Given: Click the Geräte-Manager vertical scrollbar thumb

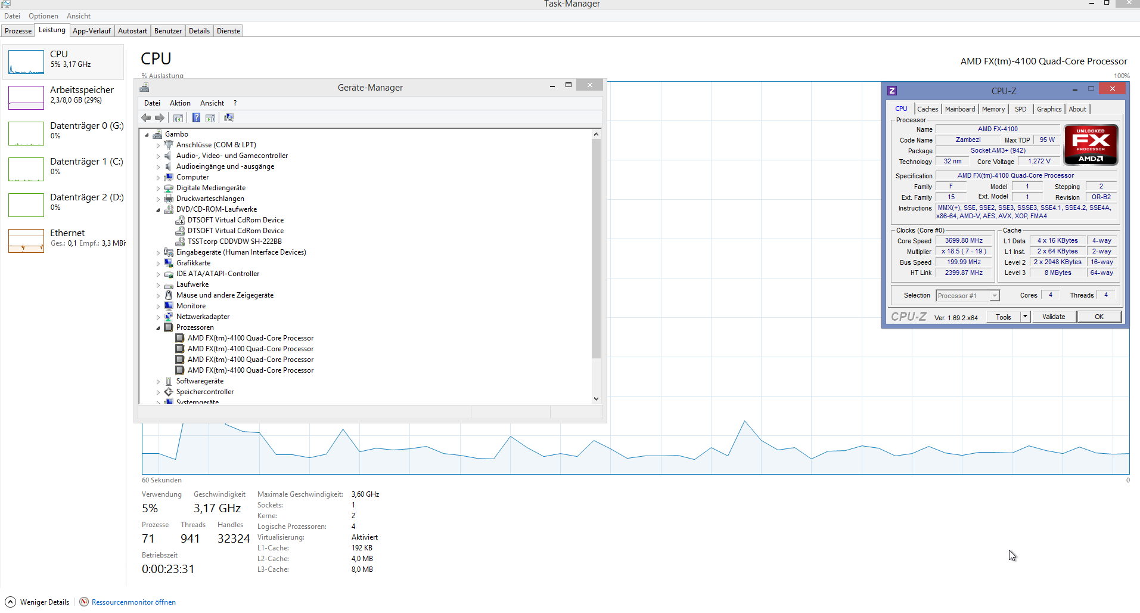Looking at the screenshot, I should point(596,249).
